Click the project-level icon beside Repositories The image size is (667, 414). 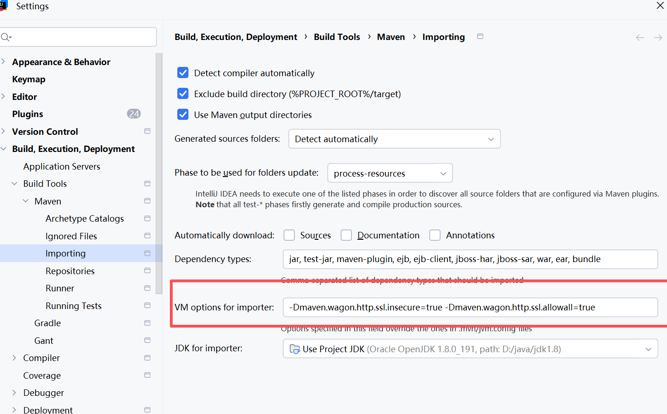coord(148,270)
